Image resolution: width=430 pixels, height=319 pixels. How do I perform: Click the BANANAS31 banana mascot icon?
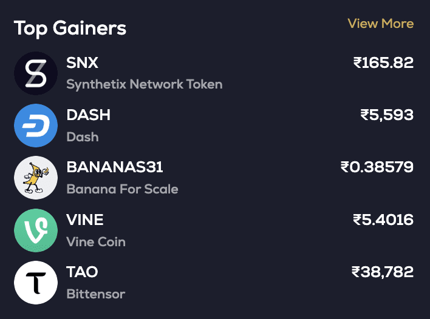(36, 178)
